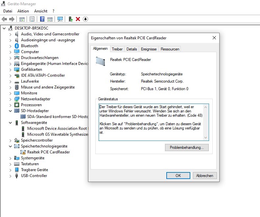Select the Tastaturen keyboard icon
This screenshot has height=217, width=260.
(17, 164)
